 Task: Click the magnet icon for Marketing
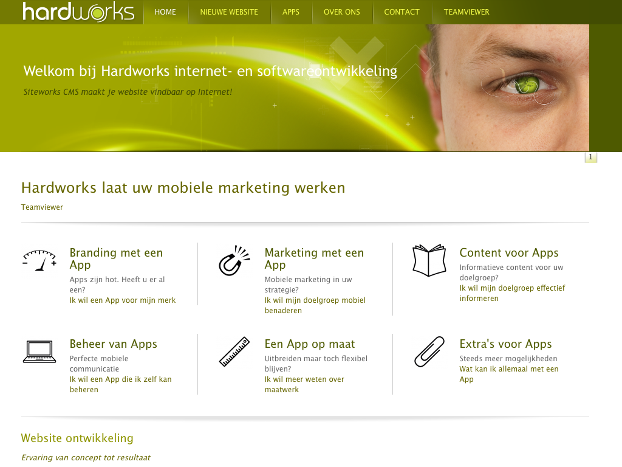click(234, 260)
